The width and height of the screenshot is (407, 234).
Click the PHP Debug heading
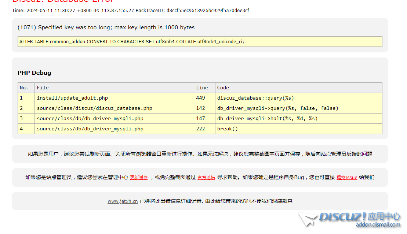point(34,73)
